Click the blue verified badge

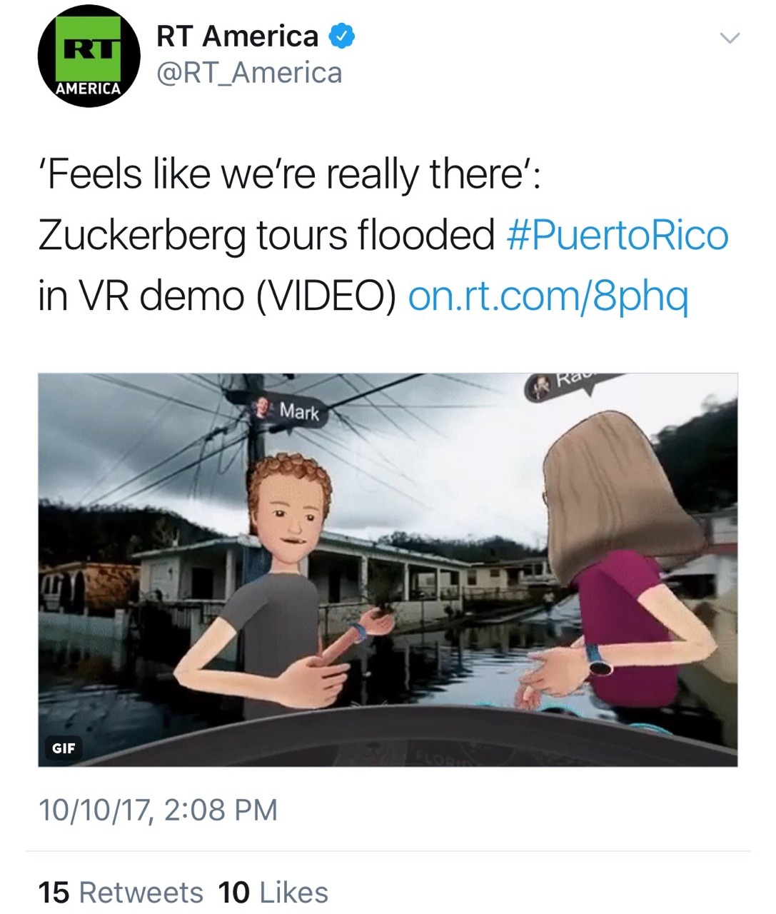pyautogui.click(x=341, y=36)
